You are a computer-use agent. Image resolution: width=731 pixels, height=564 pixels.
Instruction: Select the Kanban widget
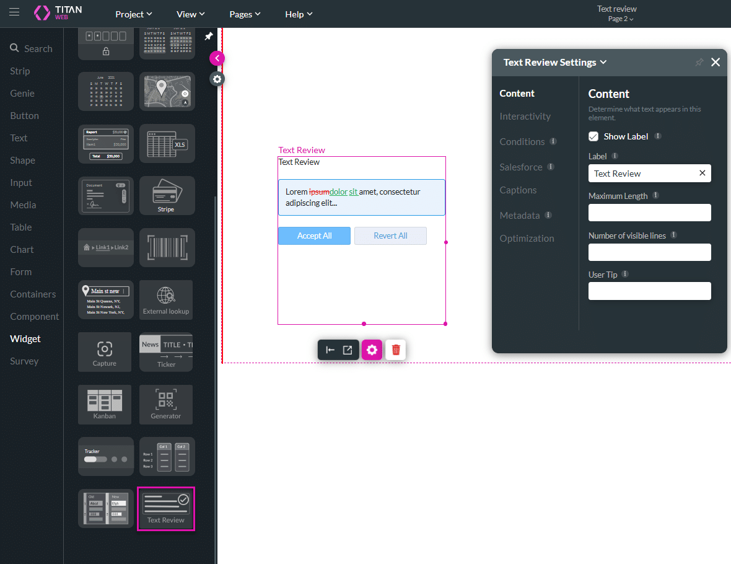click(x=105, y=404)
